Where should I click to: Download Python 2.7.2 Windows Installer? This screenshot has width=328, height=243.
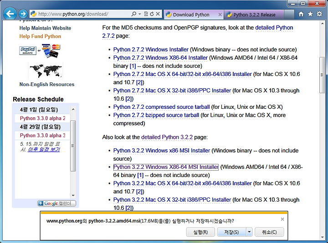(151, 50)
